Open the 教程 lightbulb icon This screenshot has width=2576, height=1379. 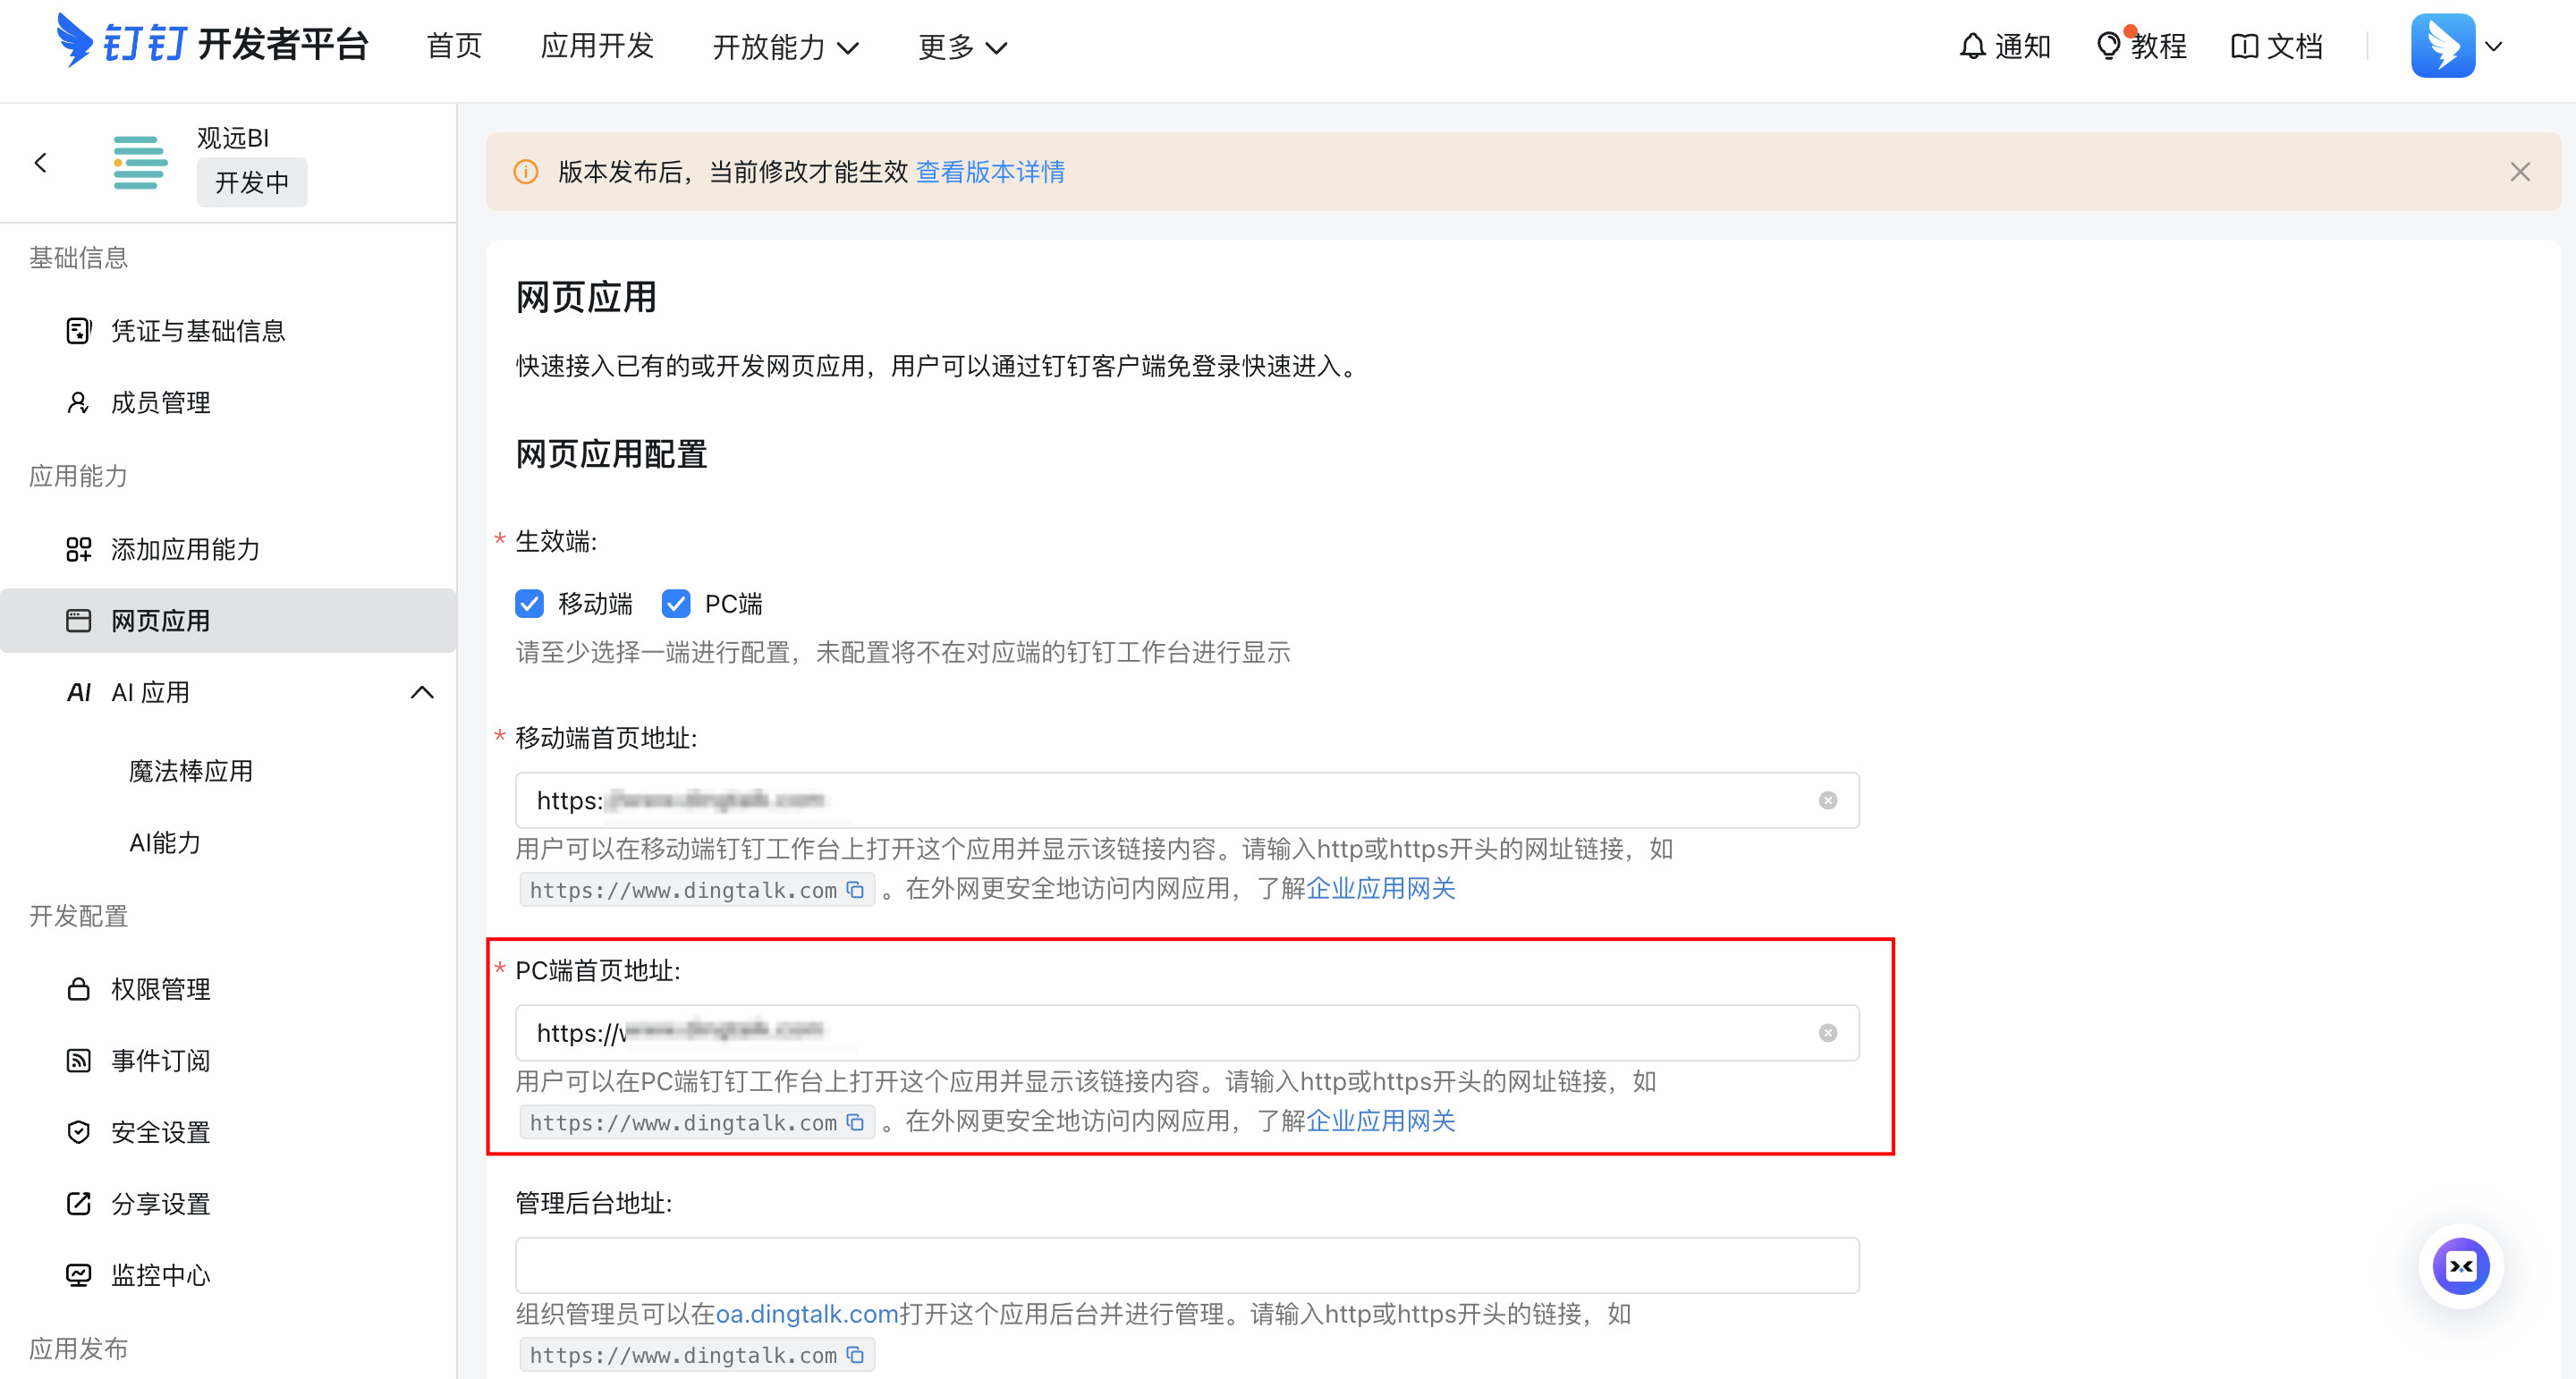point(2108,46)
